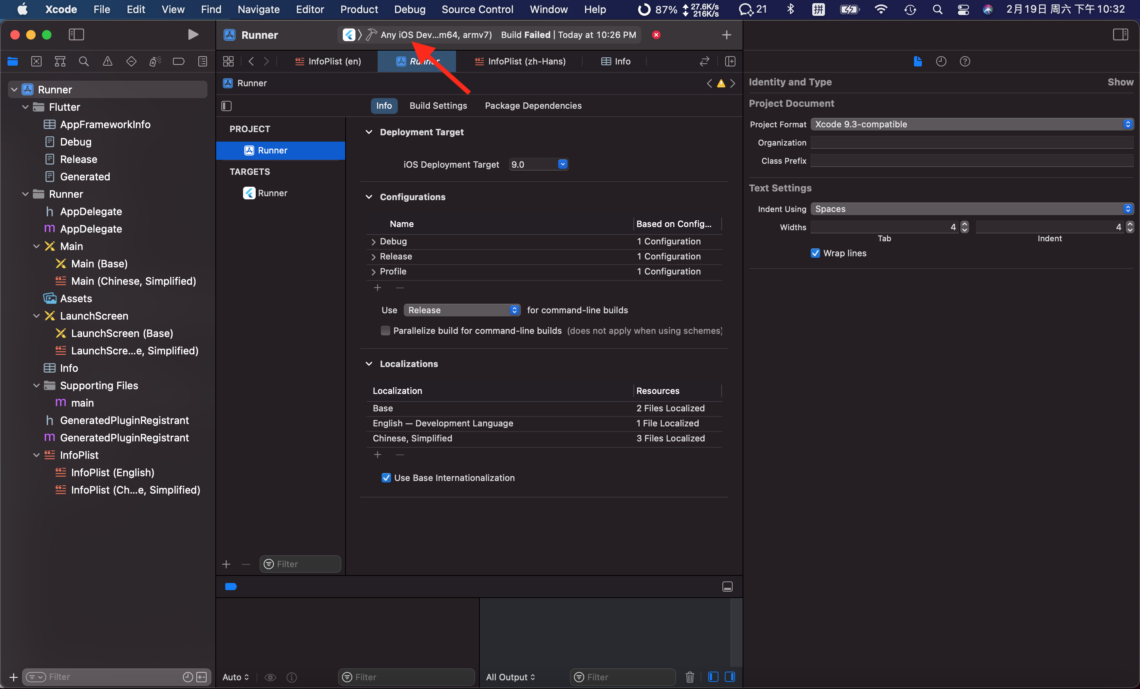Click the add target plus button
This screenshot has height=689, width=1140.
click(x=226, y=564)
